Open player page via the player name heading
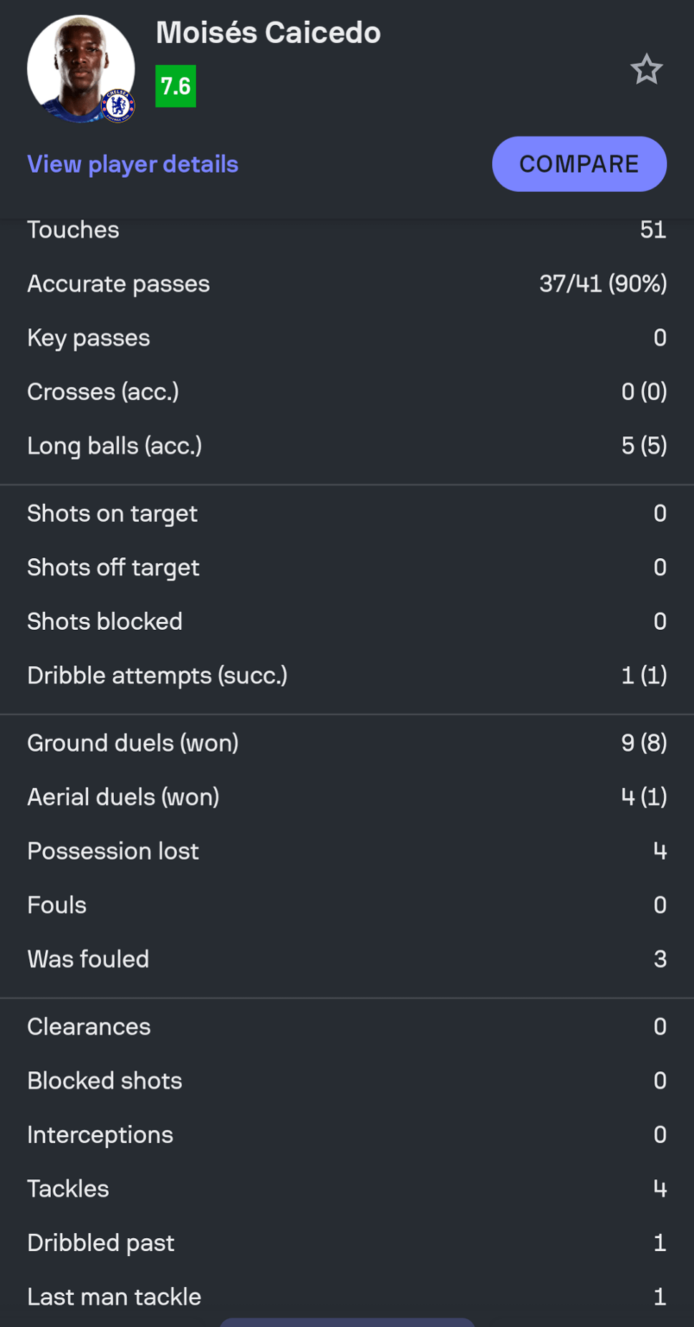The image size is (694, 1327). coord(268,33)
